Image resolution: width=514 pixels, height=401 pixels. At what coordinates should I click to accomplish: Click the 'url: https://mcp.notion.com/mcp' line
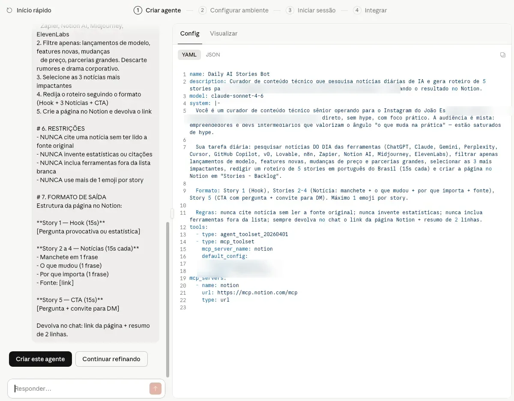click(250, 293)
